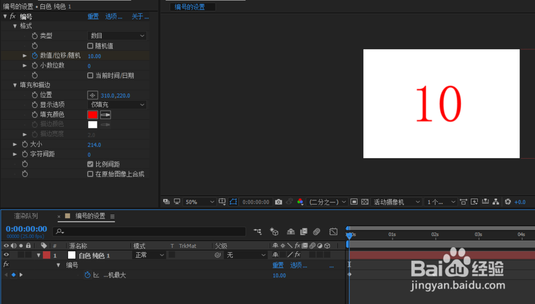Toggle stopwatch for 字符间距 property
The image size is (535, 304).
[x=25, y=154]
